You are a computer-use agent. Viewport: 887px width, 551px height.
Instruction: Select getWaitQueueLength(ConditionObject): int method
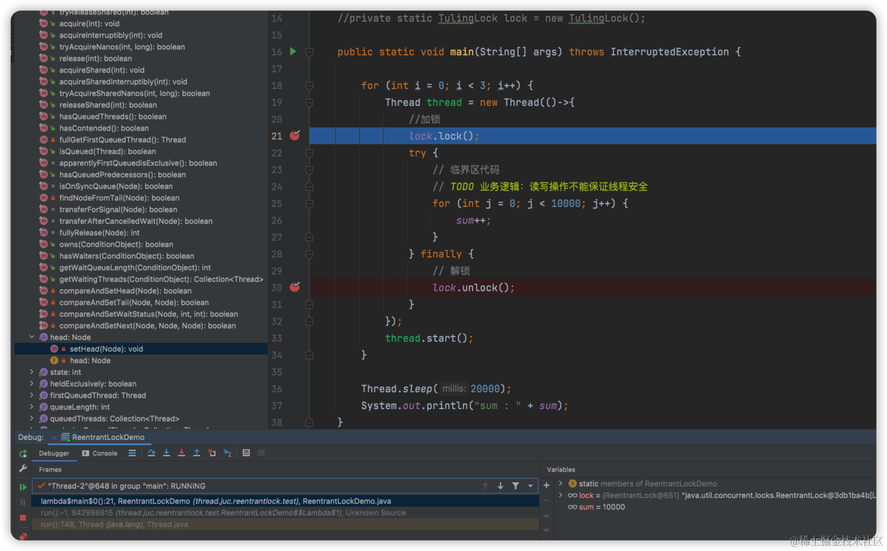coord(134,267)
